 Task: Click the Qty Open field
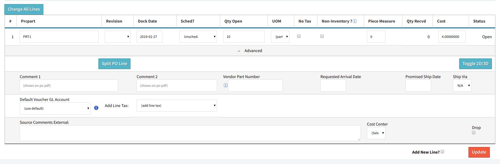[244, 37]
